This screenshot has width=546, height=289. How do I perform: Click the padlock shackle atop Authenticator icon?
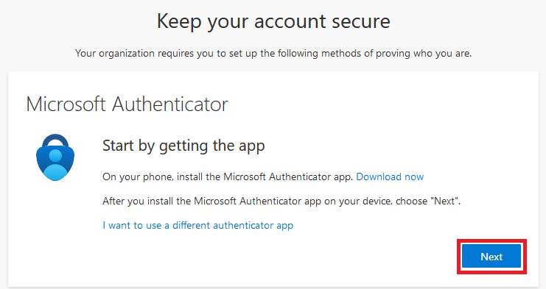click(x=56, y=140)
